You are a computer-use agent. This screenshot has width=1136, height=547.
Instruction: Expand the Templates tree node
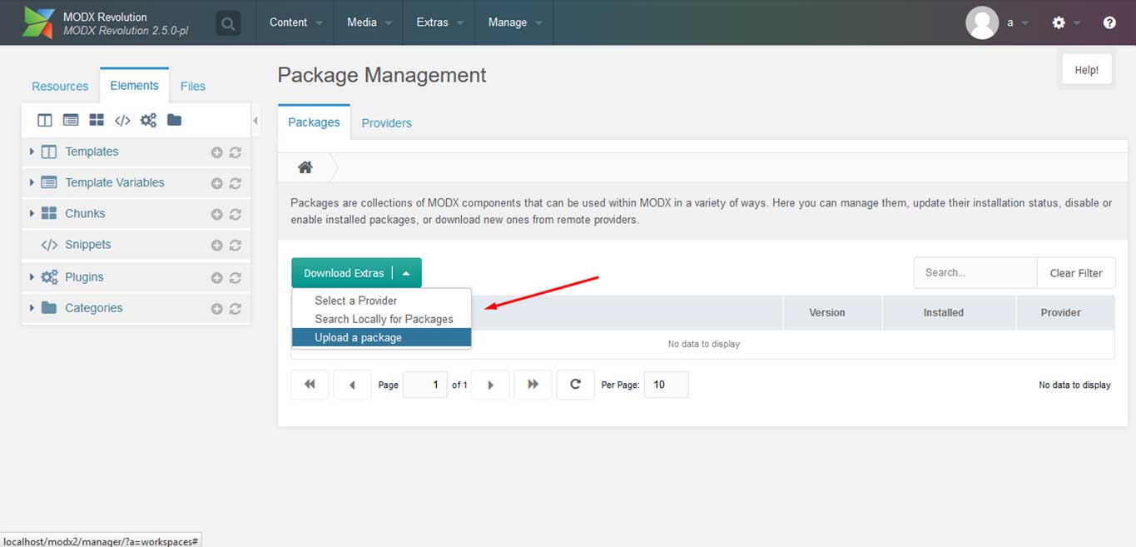[32, 152]
